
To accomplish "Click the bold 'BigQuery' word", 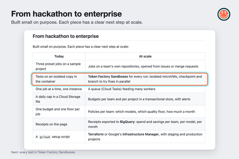I will tap(127, 122).
